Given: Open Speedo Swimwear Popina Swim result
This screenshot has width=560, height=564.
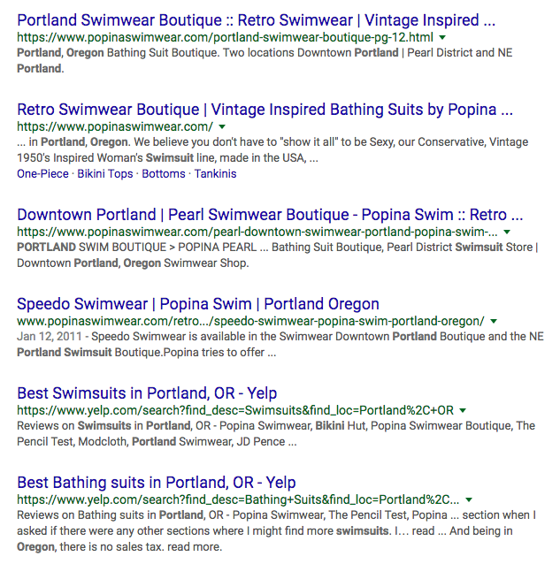Looking at the screenshot, I should [198, 304].
